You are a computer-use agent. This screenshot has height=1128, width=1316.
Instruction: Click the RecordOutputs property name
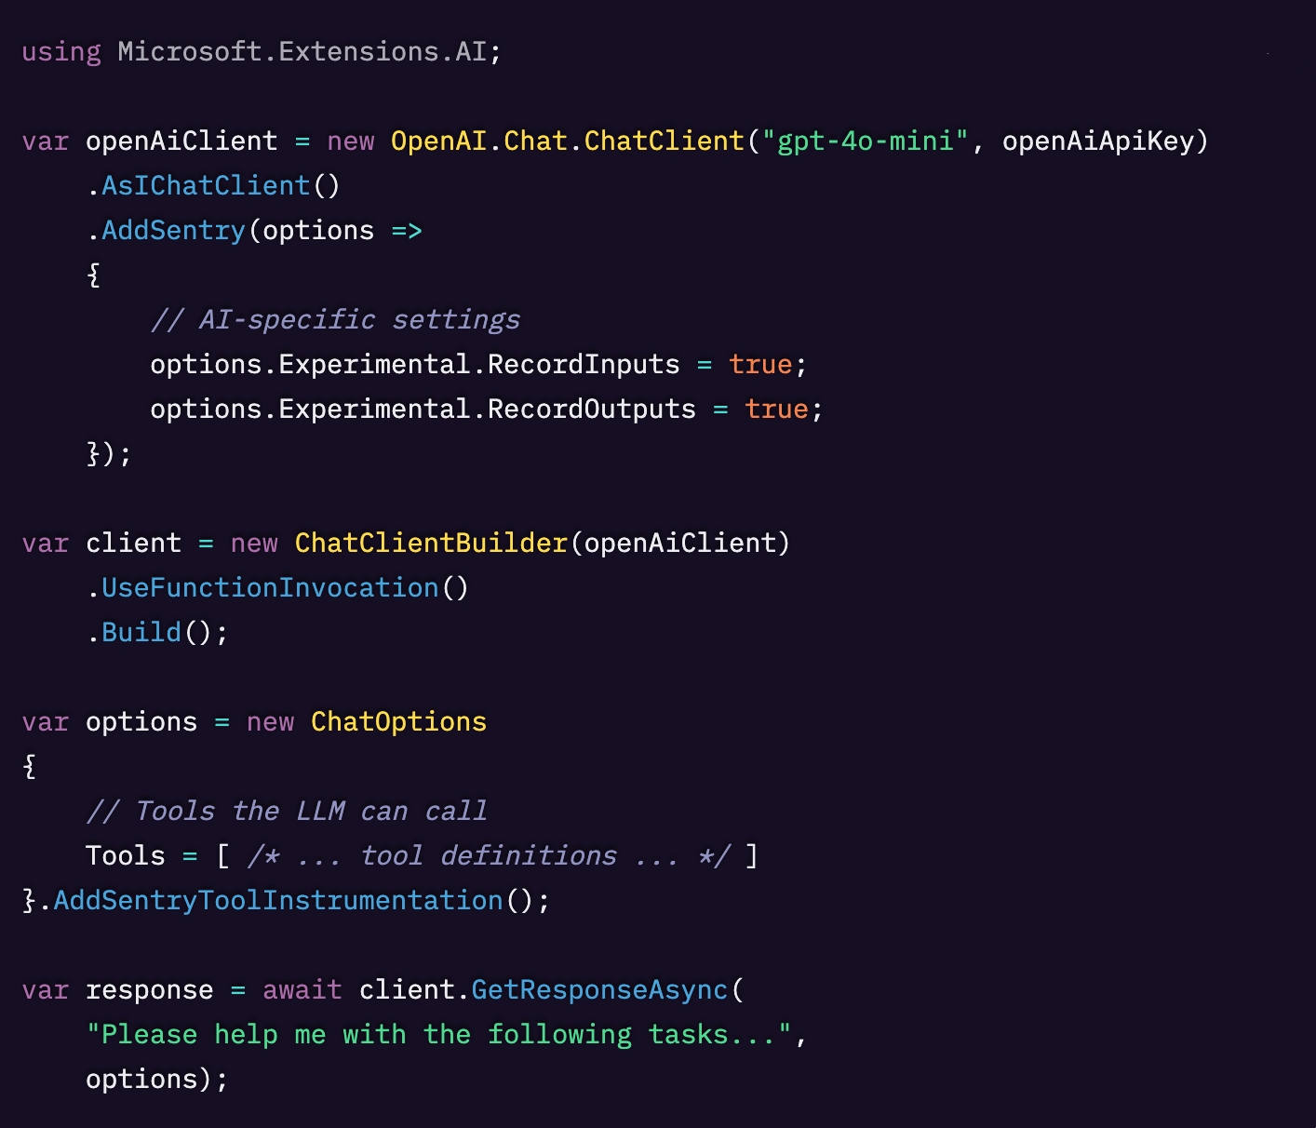(x=591, y=410)
